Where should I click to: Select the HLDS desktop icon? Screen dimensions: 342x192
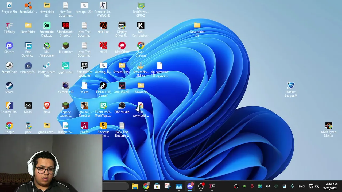[103, 48]
